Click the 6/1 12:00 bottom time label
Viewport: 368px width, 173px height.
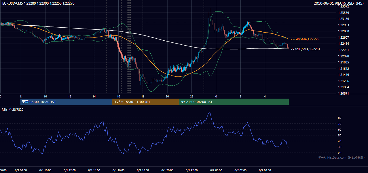coord(70,170)
